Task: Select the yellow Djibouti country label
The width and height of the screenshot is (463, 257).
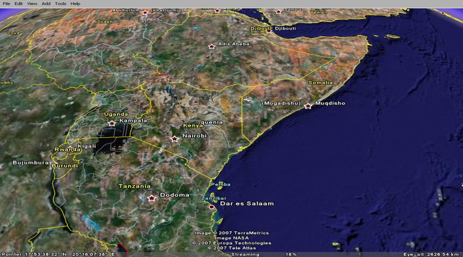Action: click(x=261, y=29)
